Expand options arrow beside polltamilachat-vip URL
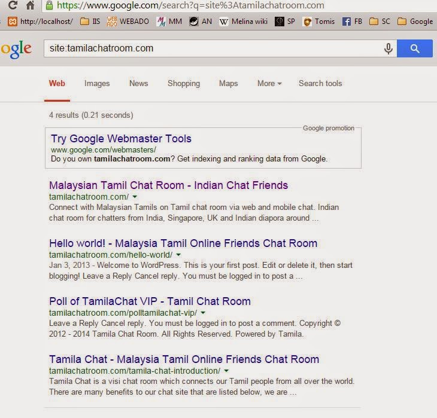The width and height of the screenshot is (437, 418). pos(203,313)
